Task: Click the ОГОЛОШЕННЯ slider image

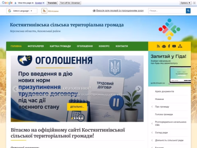Action: coord(77,89)
